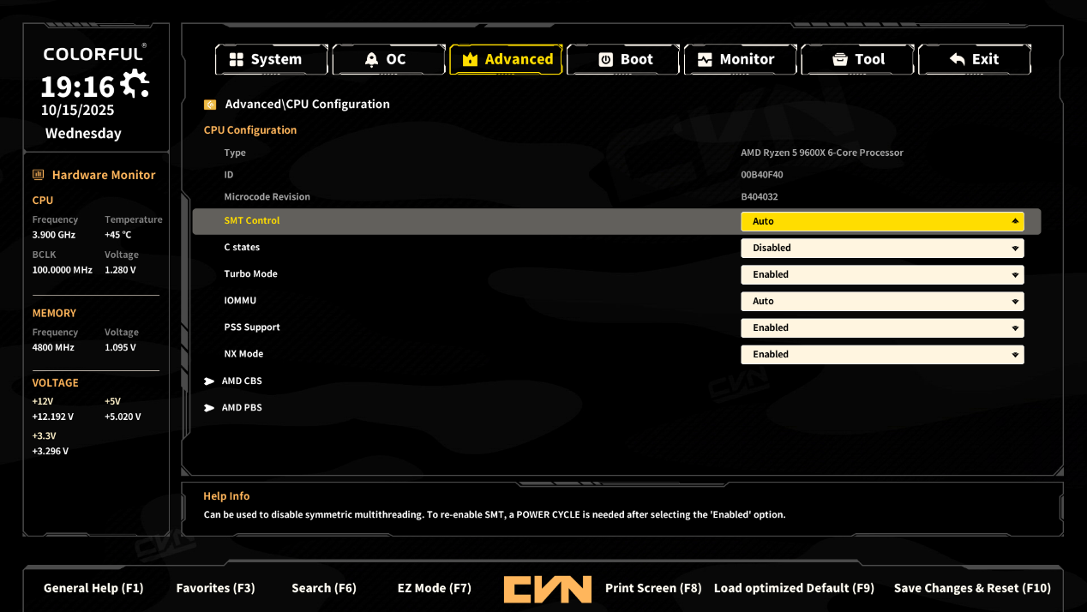Click the System tab grid icon
Viewport: 1087px width, 612px height.
(x=236, y=59)
